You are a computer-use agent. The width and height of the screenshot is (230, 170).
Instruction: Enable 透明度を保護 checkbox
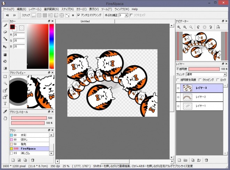(x=178, y=80)
